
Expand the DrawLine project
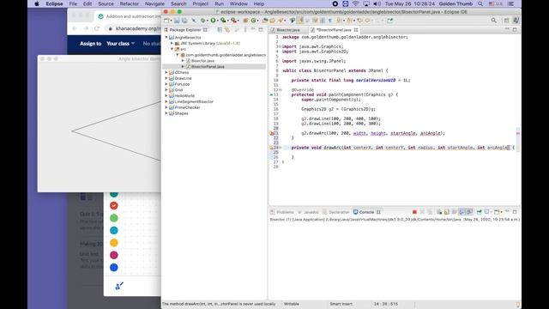coord(166,78)
